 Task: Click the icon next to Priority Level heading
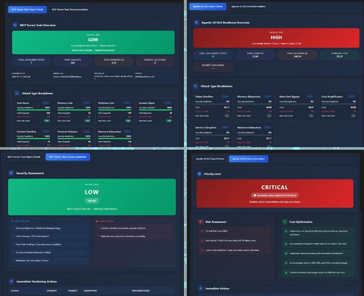[x=199, y=174]
